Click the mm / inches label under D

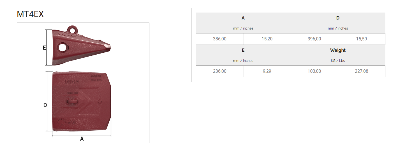(x=338, y=28)
